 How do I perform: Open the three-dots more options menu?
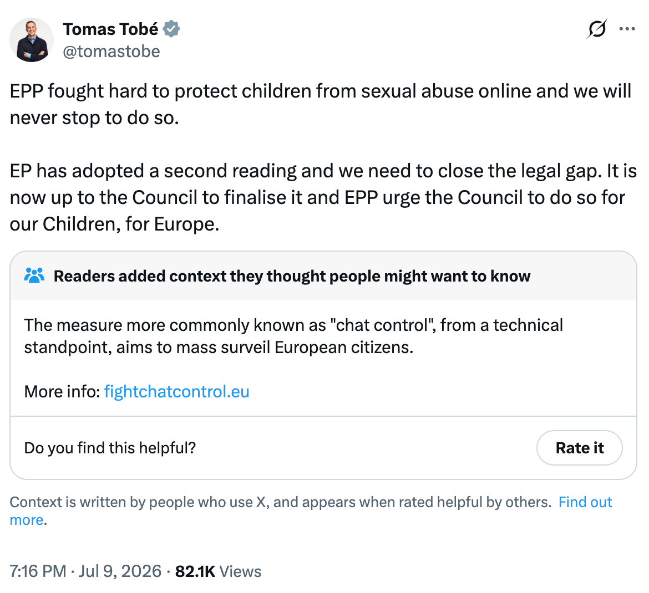[627, 29]
